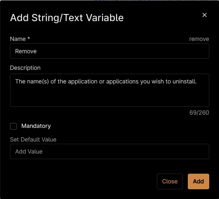Click empty space below the description text
This screenshot has width=219, height=199.
point(109,96)
